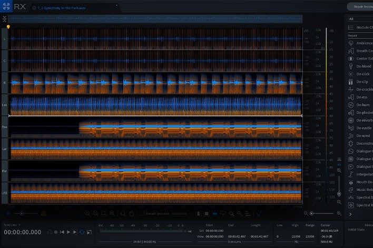This screenshot has width=373, height=248.
Task: Open the Center Extract module
Action: click(x=361, y=58)
